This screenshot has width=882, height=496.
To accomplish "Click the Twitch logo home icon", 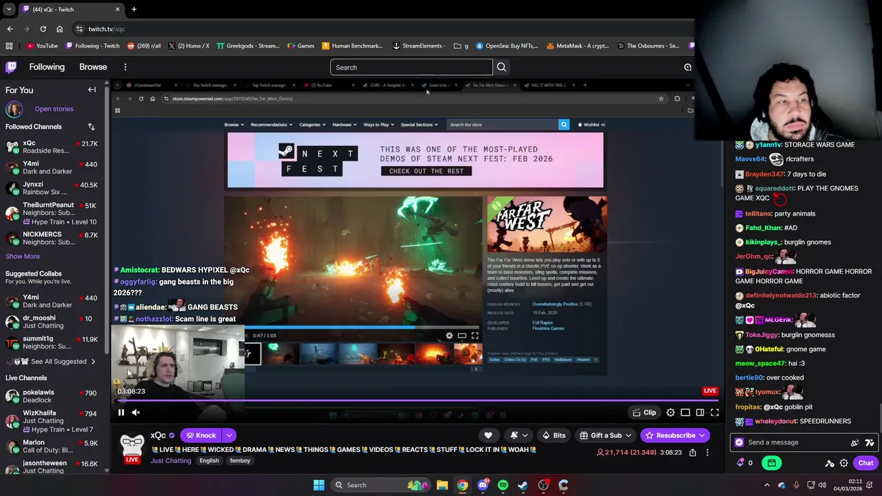I will pyautogui.click(x=11, y=67).
